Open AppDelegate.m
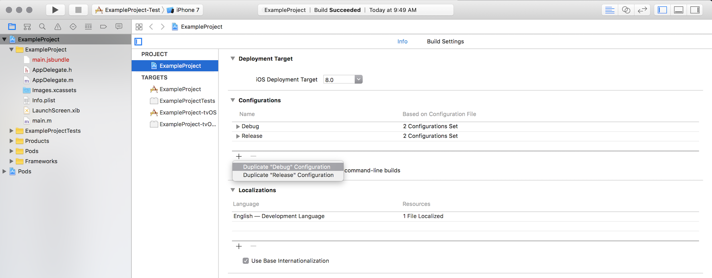Screen dimensions: 712x278 coord(53,80)
